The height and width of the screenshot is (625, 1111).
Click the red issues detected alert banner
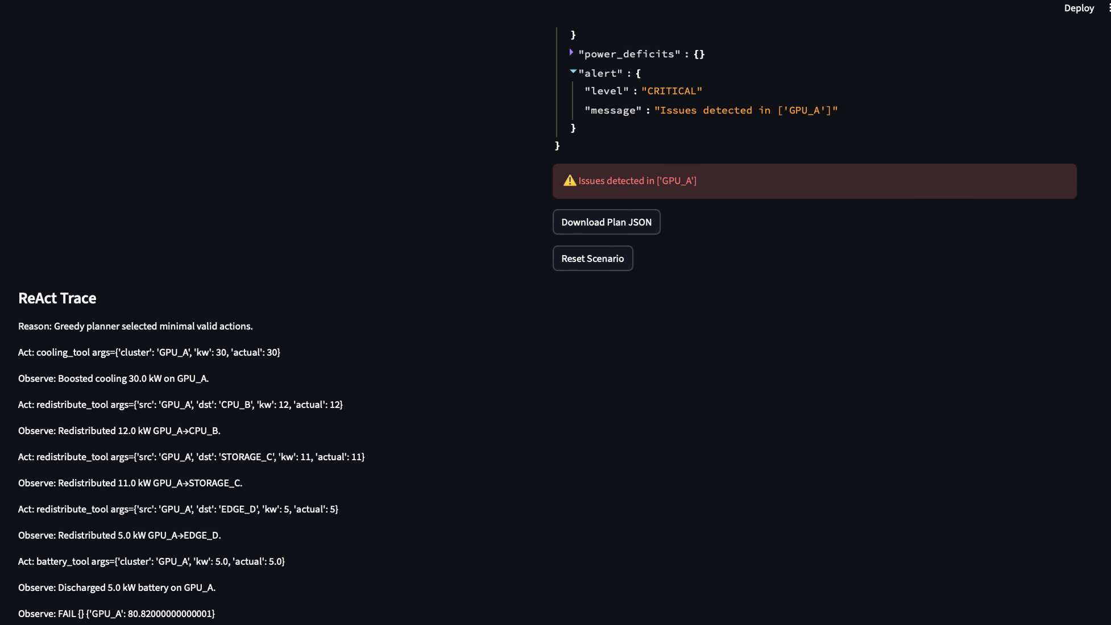tap(814, 181)
